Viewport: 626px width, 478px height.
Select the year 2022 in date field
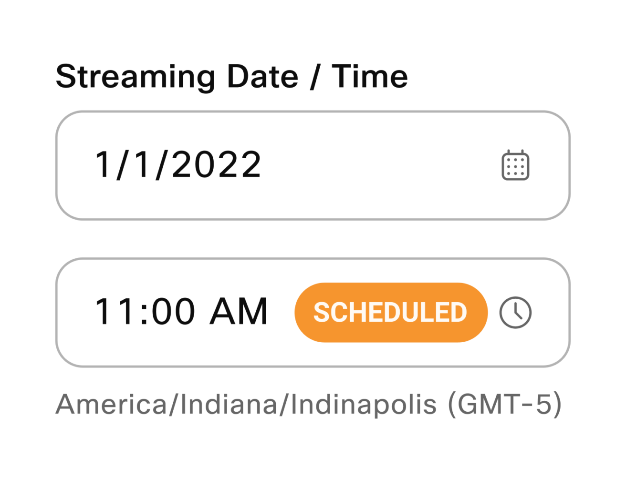[x=216, y=165]
